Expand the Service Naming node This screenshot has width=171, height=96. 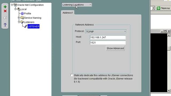click(x=19, y=18)
